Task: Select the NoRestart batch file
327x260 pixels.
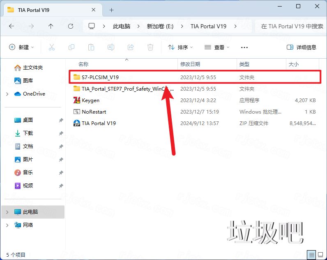Action: click(195, 112)
